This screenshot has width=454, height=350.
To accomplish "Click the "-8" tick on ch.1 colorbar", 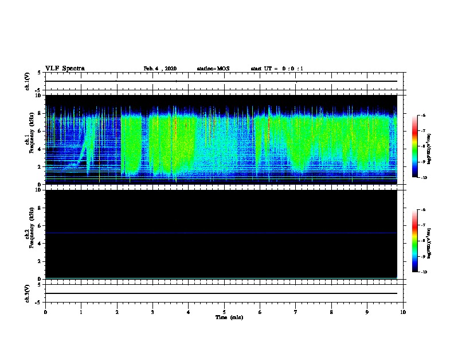I will point(423,146).
